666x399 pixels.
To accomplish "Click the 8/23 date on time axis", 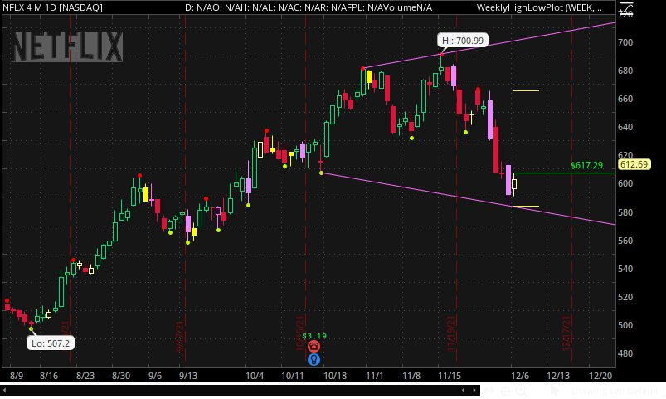I will tap(85, 376).
